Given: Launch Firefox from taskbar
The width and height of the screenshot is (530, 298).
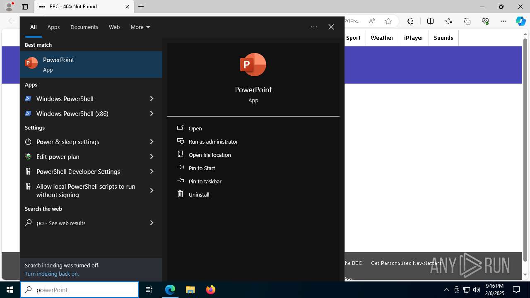Looking at the screenshot, I should pyautogui.click(x=210, y=290).
